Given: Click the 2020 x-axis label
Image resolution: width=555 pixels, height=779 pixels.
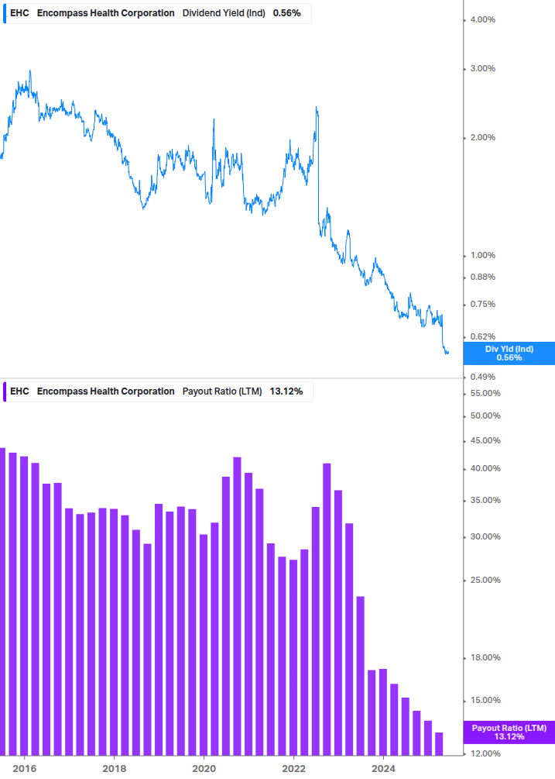Looking at the screenshot, I should [x=204, y=769].
